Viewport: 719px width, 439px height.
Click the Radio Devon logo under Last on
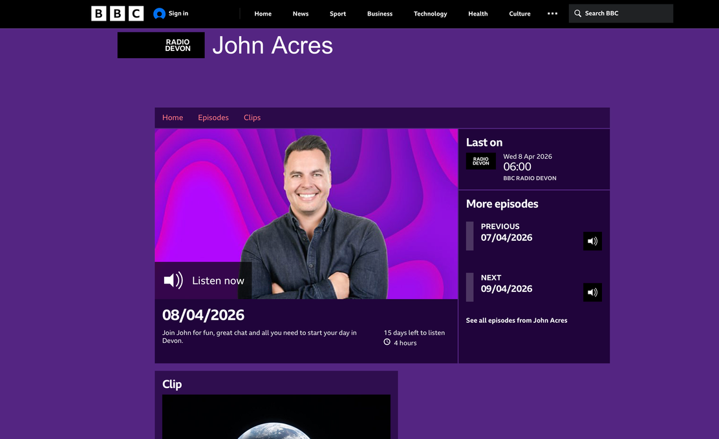click(480, 161)
